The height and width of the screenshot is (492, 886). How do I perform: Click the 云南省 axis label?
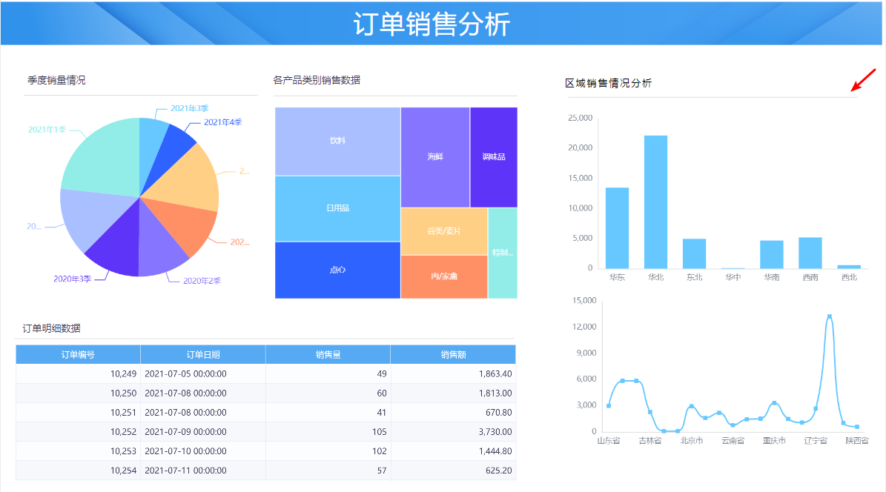(733, 441)
